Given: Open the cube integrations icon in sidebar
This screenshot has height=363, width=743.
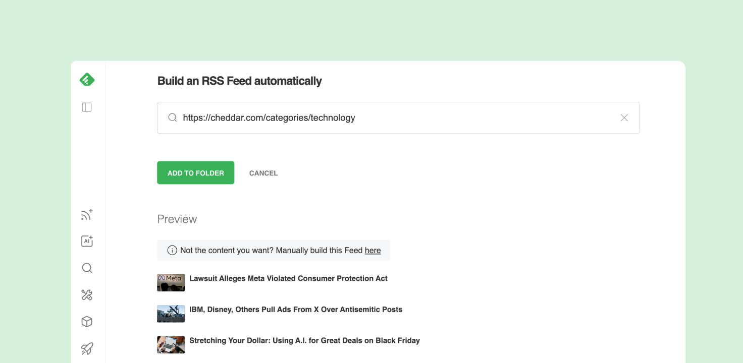Looking at the screenshot, I should (87, 322).
